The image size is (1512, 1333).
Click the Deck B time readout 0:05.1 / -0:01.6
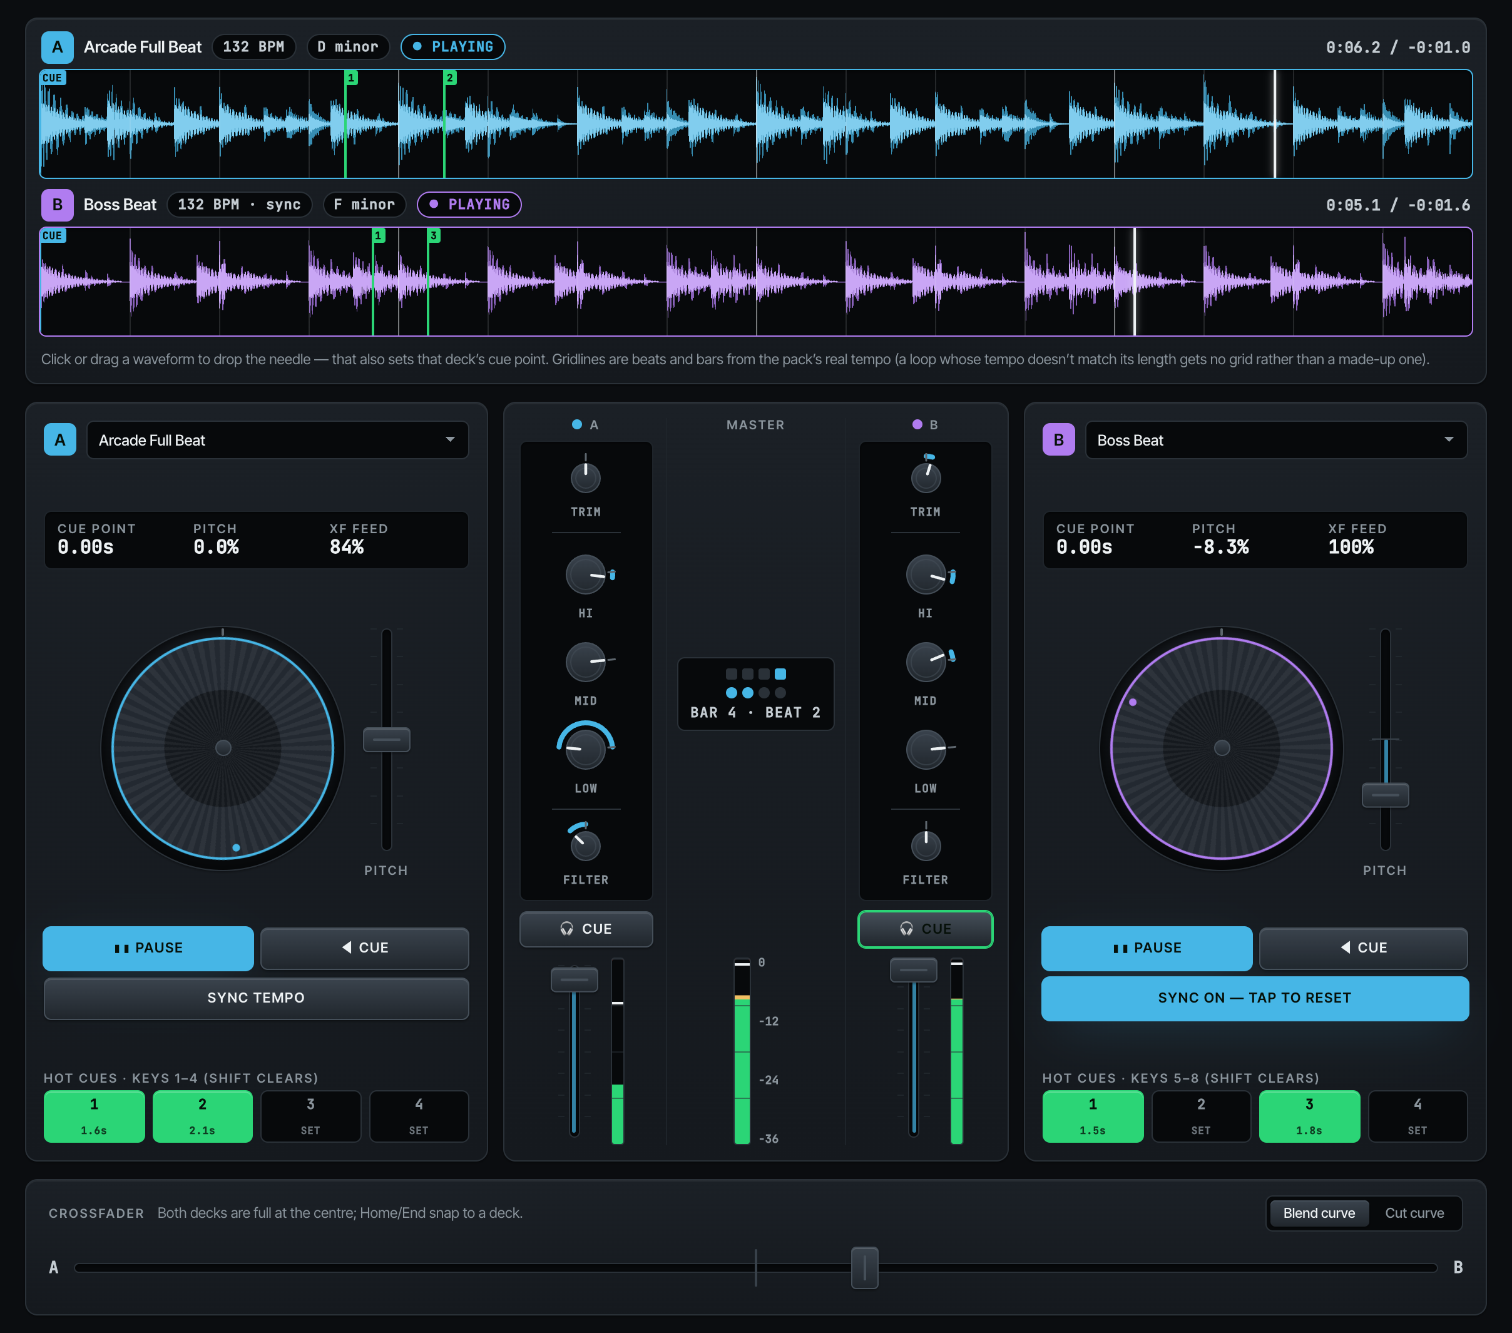click(1397, 205)
